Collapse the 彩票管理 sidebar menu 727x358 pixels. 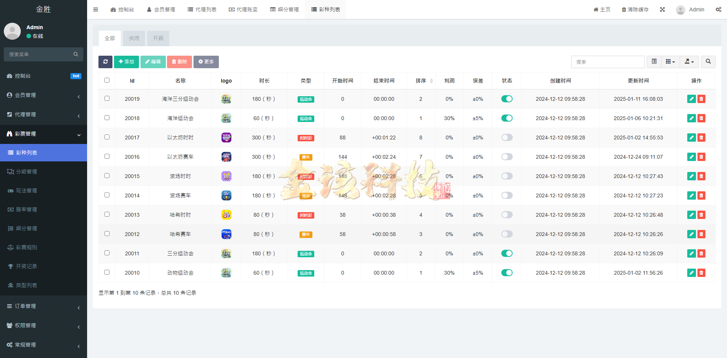pos(44,134)
